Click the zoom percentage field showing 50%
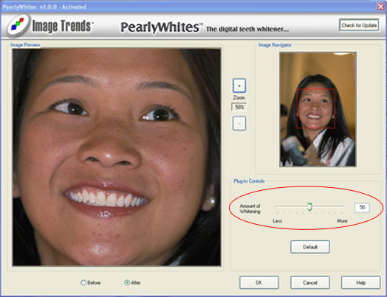Viewport: 387px width, 297px height. pos(239,107)
